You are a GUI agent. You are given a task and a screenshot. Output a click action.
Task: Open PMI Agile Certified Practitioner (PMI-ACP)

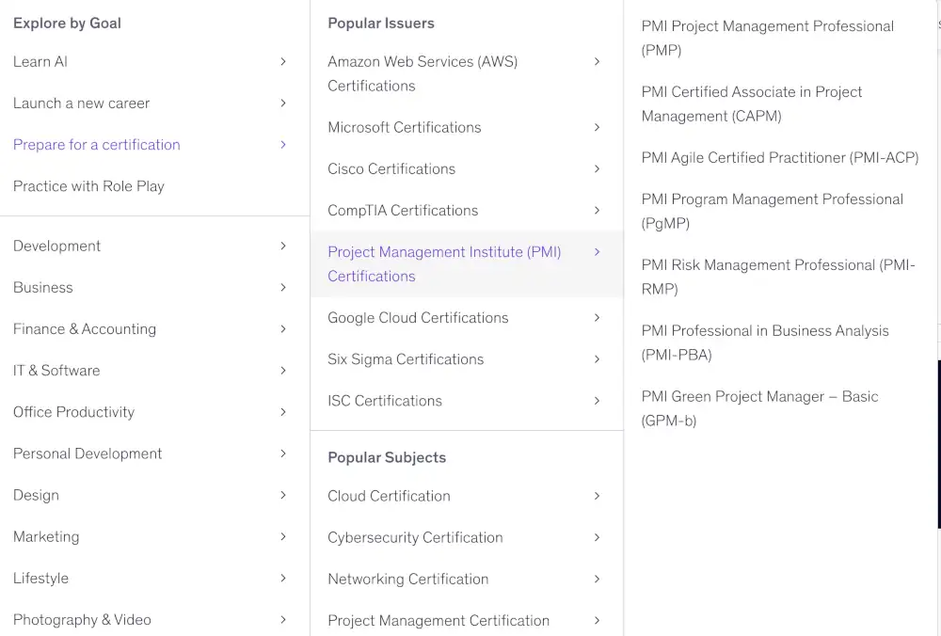779,158
